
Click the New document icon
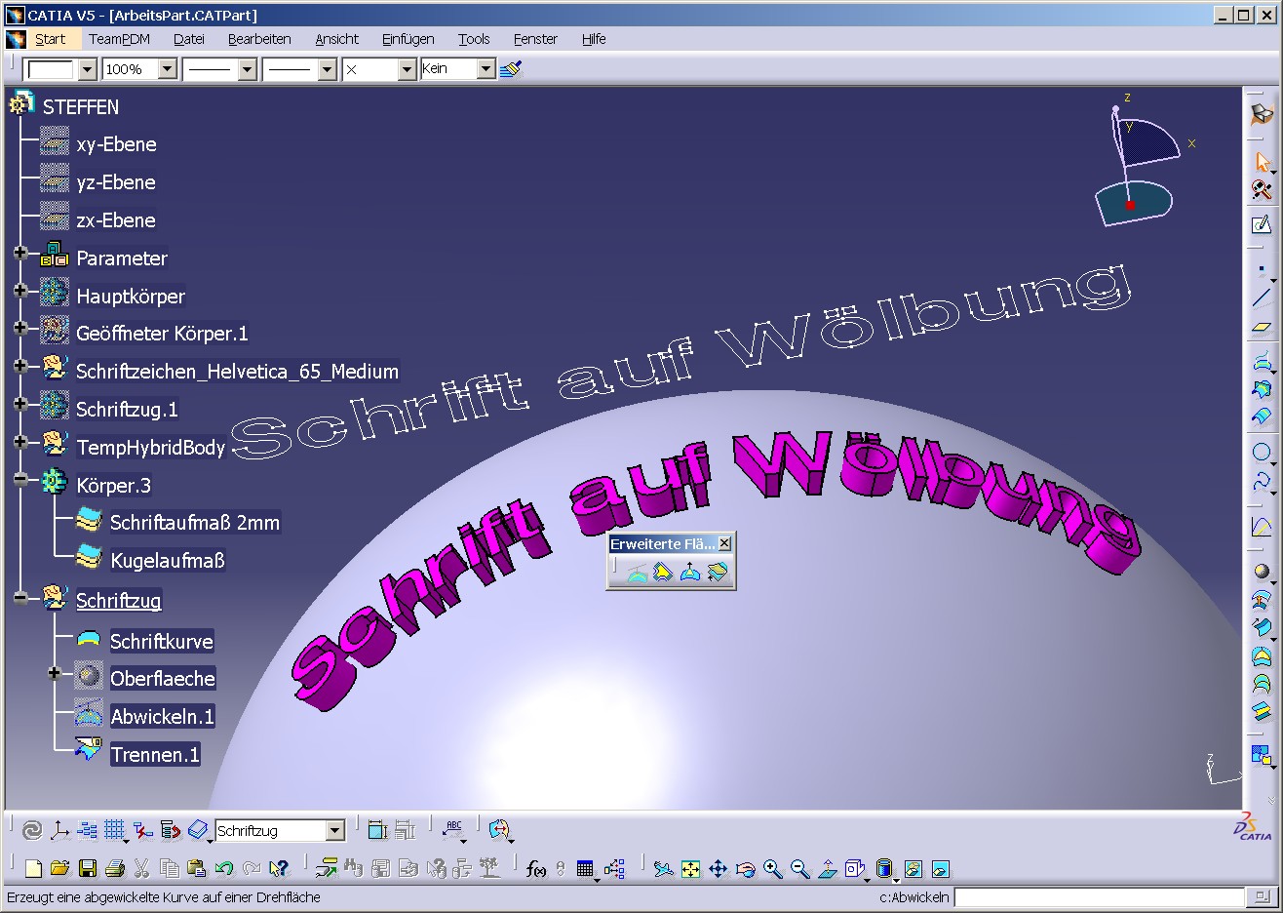(33, 868)
